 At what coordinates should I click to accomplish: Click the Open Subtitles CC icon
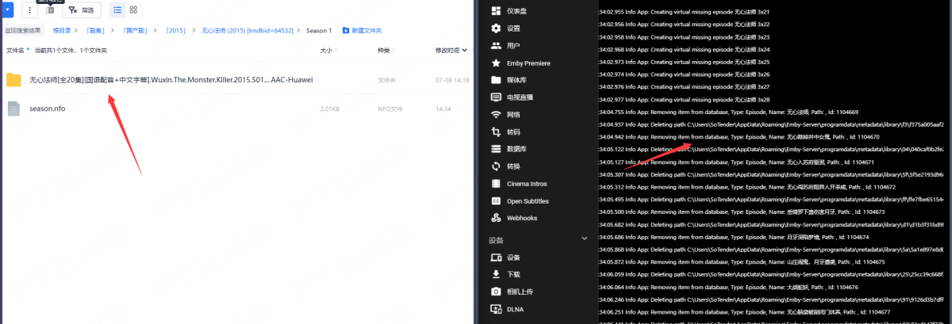click(496, 200)
